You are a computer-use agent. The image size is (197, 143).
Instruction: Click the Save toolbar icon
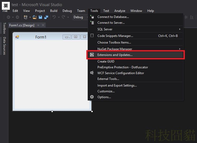click(x=40, y=17)
